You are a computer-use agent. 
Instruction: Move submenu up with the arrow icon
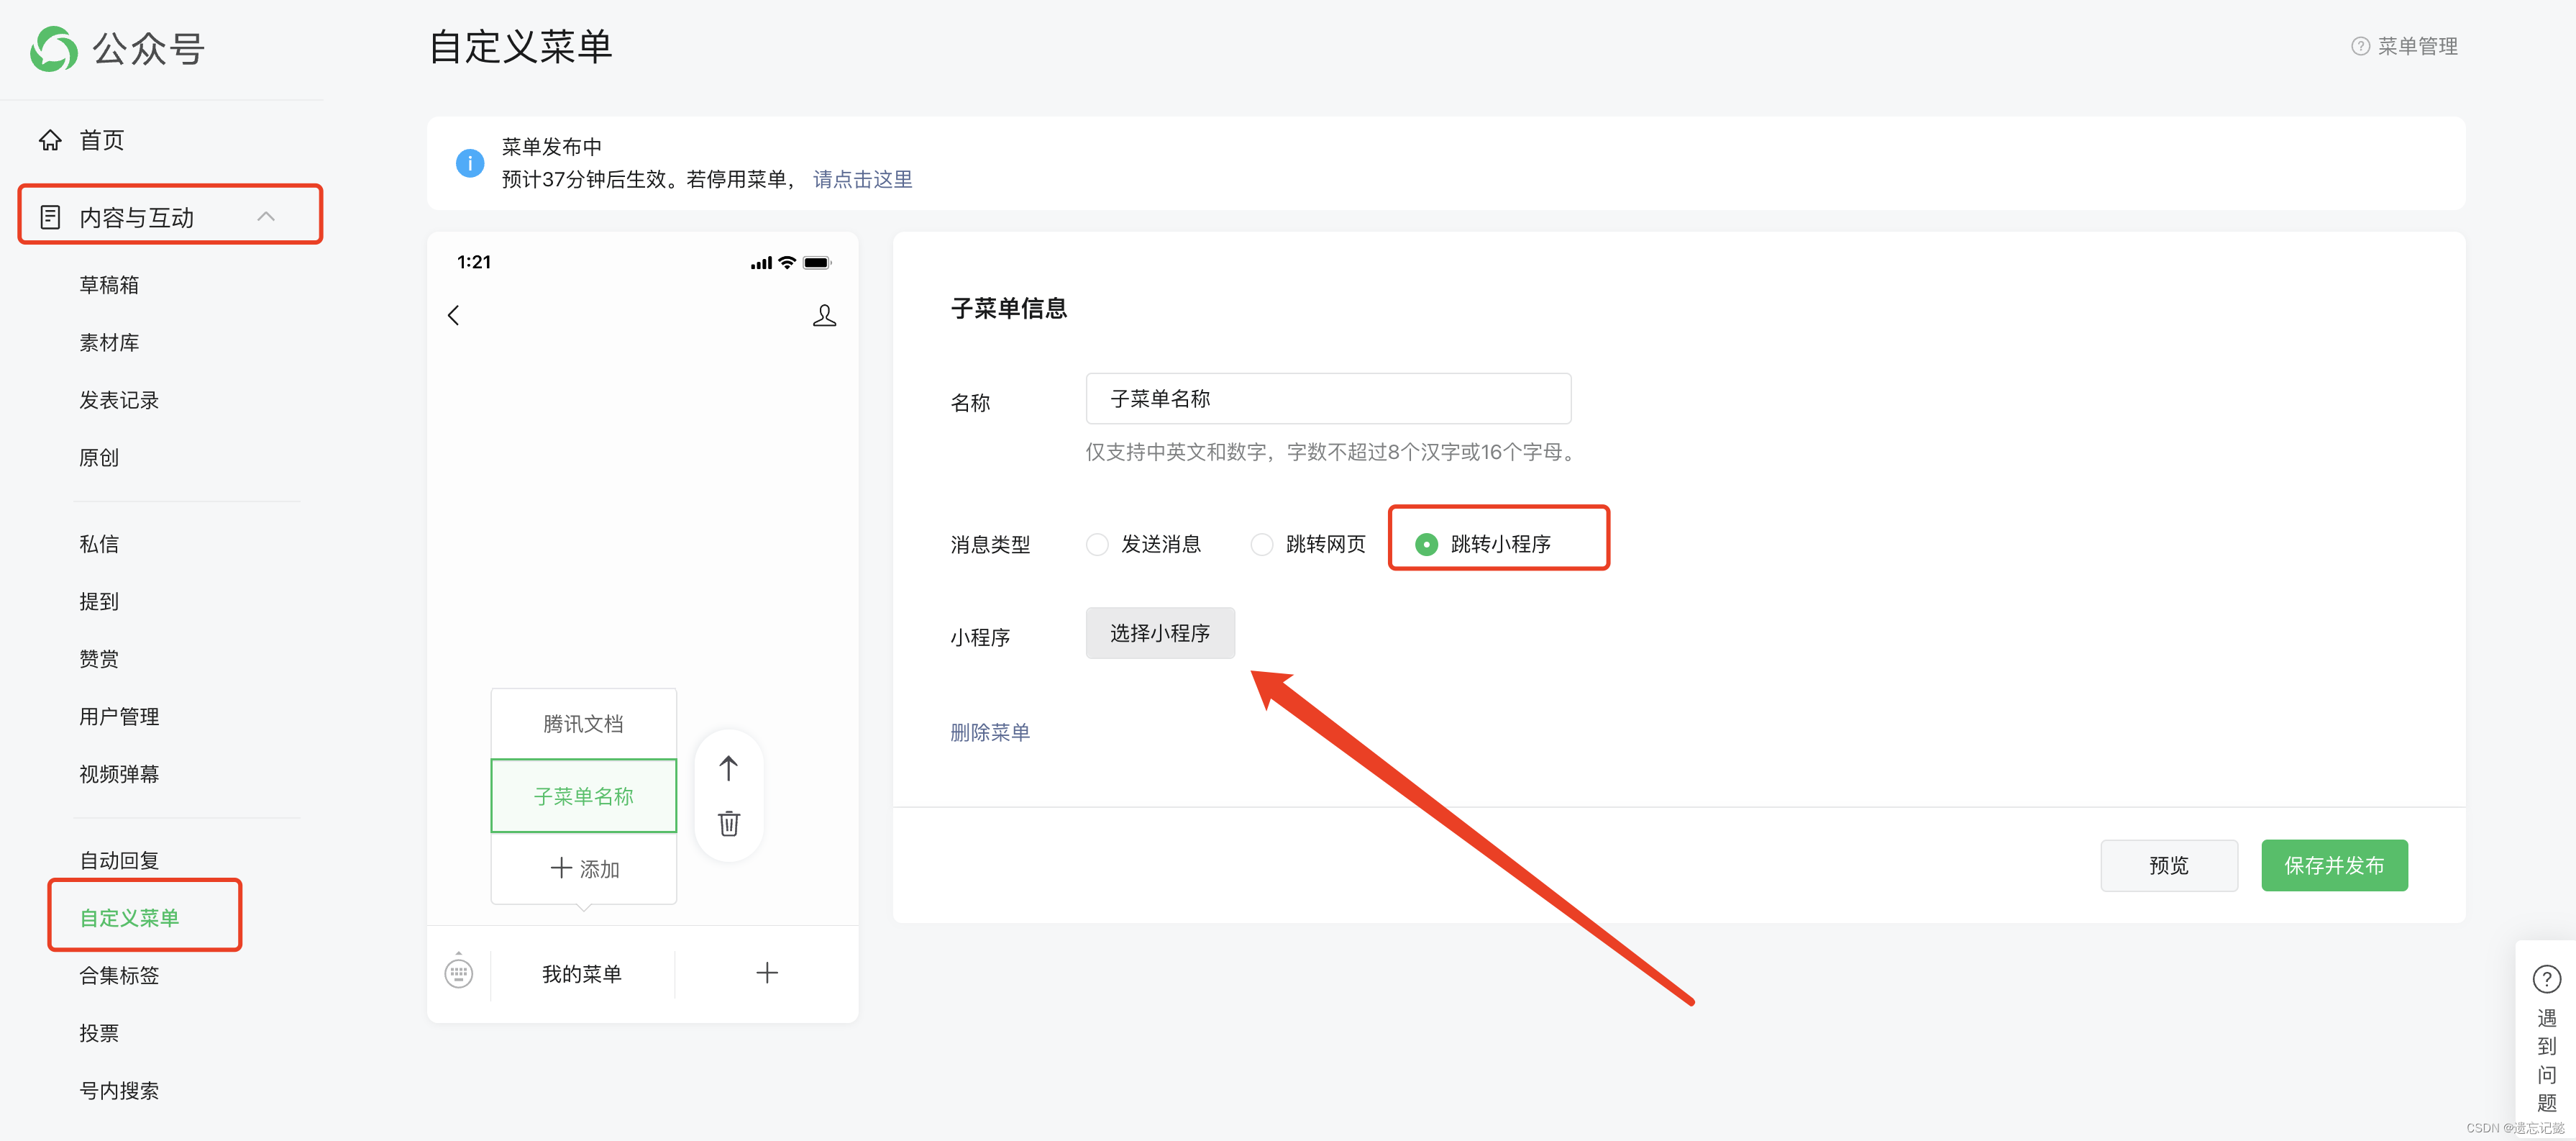point(728,768)
